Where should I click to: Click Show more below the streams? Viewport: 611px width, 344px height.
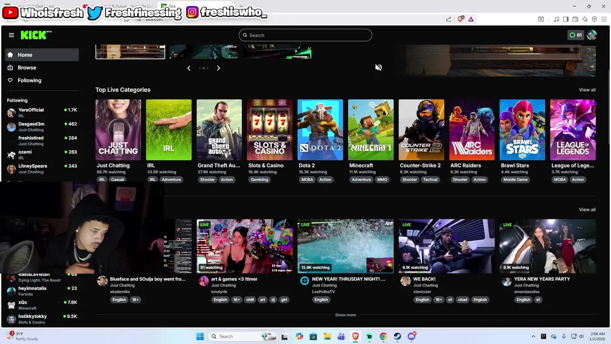(345, 315)
